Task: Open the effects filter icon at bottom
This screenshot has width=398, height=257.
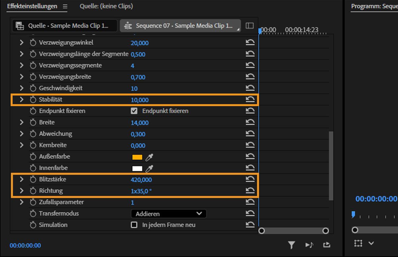Action: coord(292,245)
